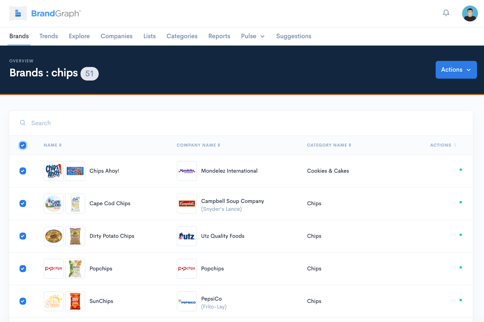484x322 pixels.
Task: Open the Cape Cod logo thumbnail
Action: pyautogui.click(x=54, y=203)
